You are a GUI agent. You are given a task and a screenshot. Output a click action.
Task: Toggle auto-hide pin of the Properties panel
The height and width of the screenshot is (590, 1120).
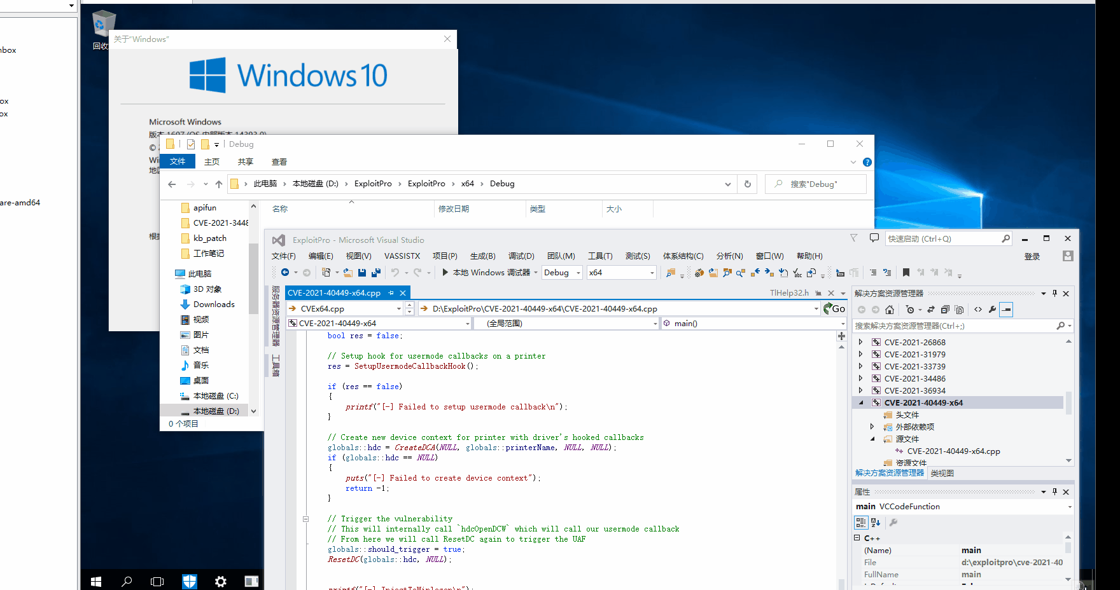click(1054, 491)
